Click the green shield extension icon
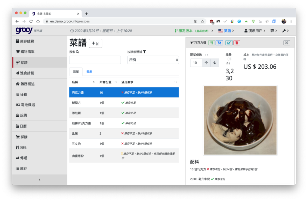Screen dimensions: 308x201 pos(253,21)
